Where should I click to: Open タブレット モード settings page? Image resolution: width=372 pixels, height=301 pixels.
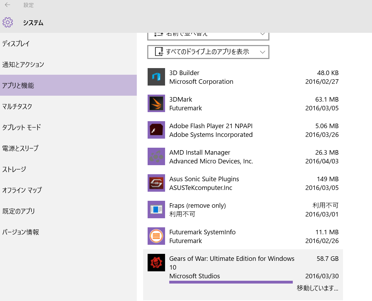(x=68, y=127)
